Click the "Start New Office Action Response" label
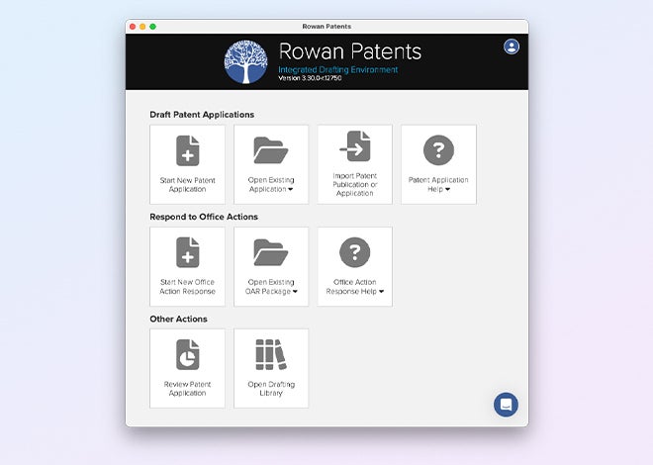The image size is (653, 465). (187, 286)
